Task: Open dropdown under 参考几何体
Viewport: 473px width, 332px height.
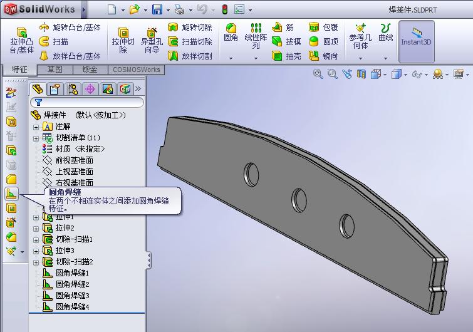Action: click(x=360, y=58)
